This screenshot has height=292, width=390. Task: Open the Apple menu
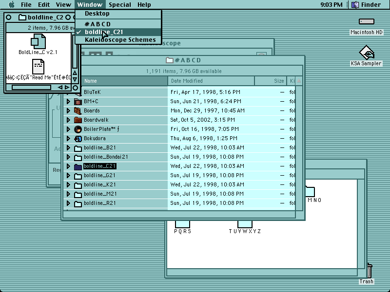pyautogui.click(x=11, y=4)
